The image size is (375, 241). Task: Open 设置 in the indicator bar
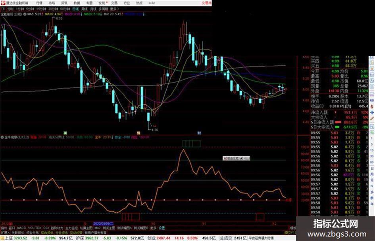[162, 228]
